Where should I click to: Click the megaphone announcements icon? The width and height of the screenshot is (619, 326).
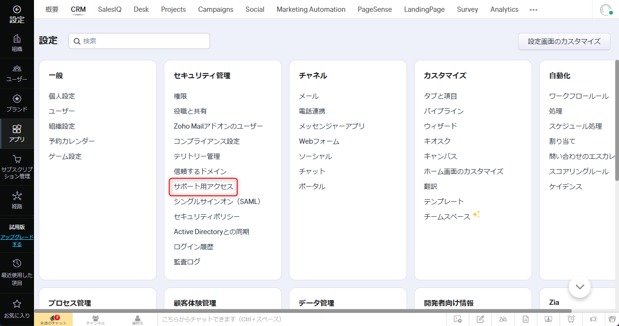[x=594, y=319]
